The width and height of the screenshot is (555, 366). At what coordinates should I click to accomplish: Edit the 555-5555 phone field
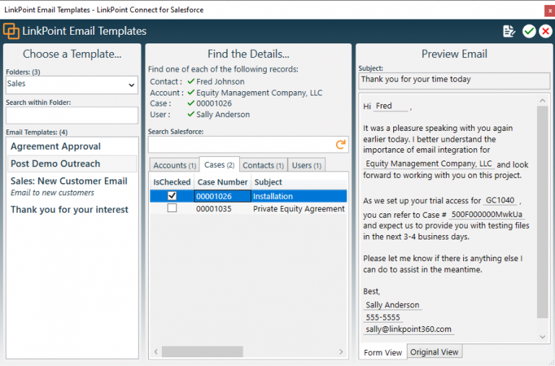pos(383,317)
